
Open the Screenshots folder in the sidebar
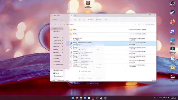tap(58, 56)
